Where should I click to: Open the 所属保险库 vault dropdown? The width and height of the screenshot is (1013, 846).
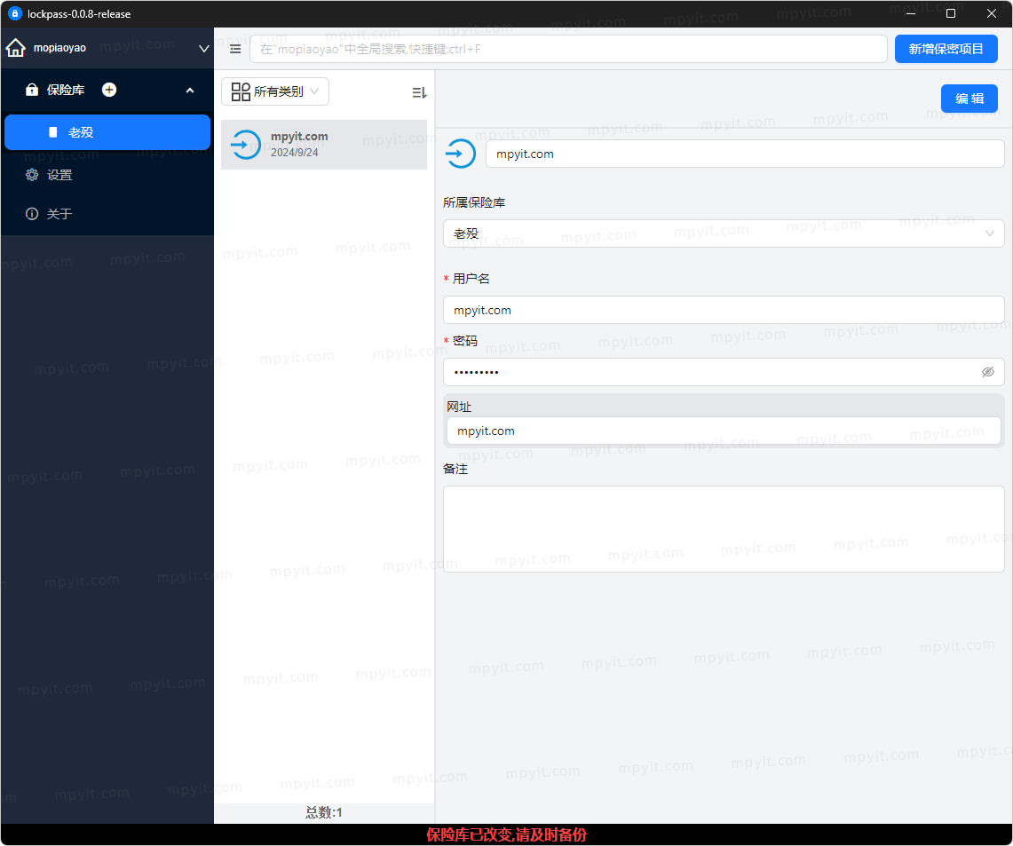[724, 233]
